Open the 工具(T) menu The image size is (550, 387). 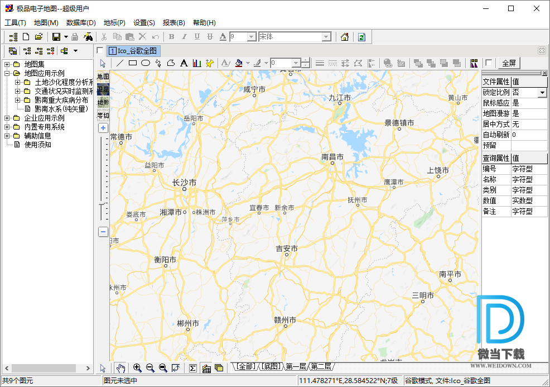pos(15,23)
